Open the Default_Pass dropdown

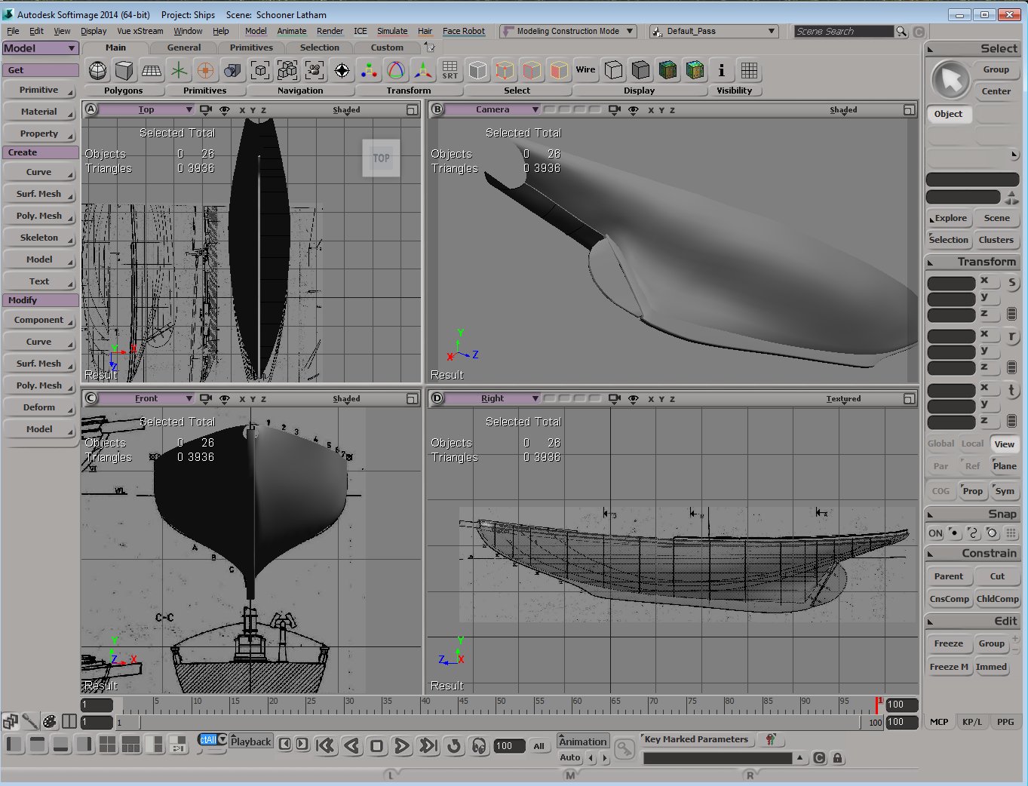point(713,32)
